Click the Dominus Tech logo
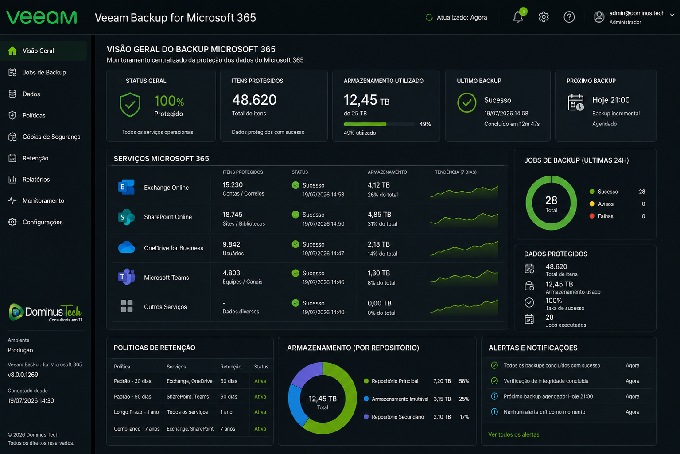Screen dimensions: 680x454 (x=45, y=313)
